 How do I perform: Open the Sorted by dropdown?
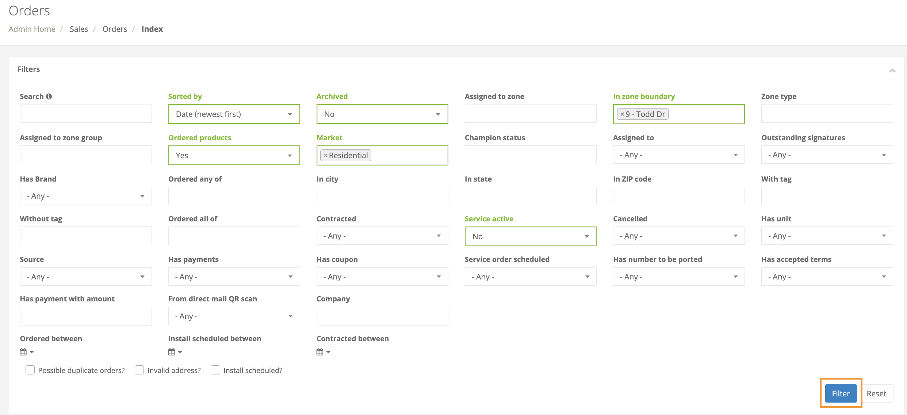click(x=234, y=114)
